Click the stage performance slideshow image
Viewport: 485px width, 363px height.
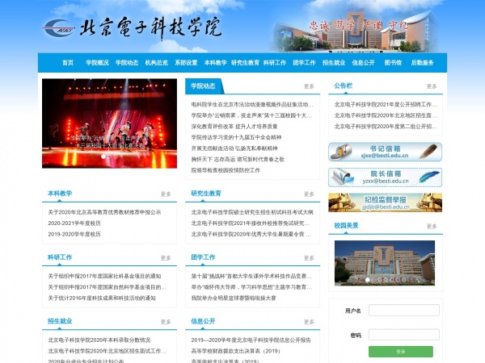[109, 123]
